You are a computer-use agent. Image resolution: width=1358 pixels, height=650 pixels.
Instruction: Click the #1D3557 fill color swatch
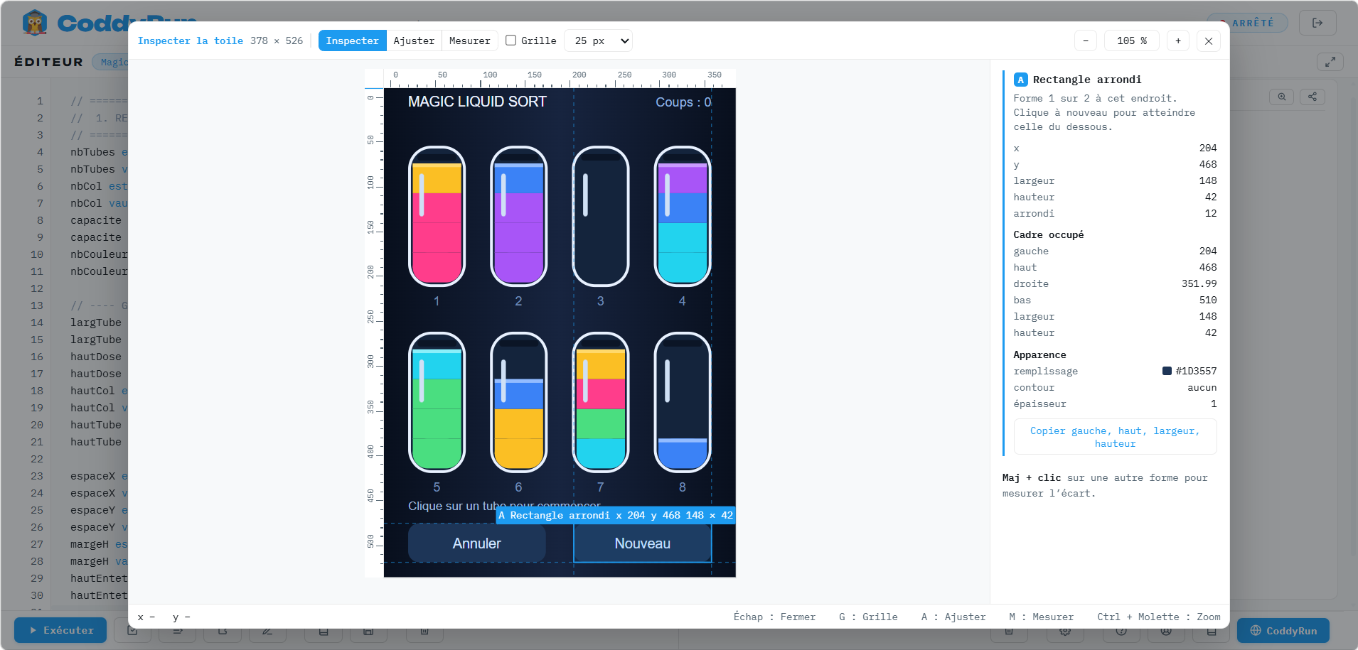coord(1167,371)
